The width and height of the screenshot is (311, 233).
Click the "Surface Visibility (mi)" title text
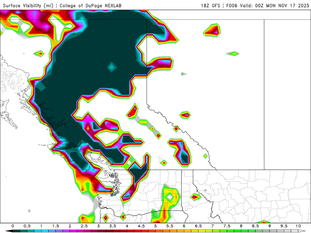click(28, 5)
